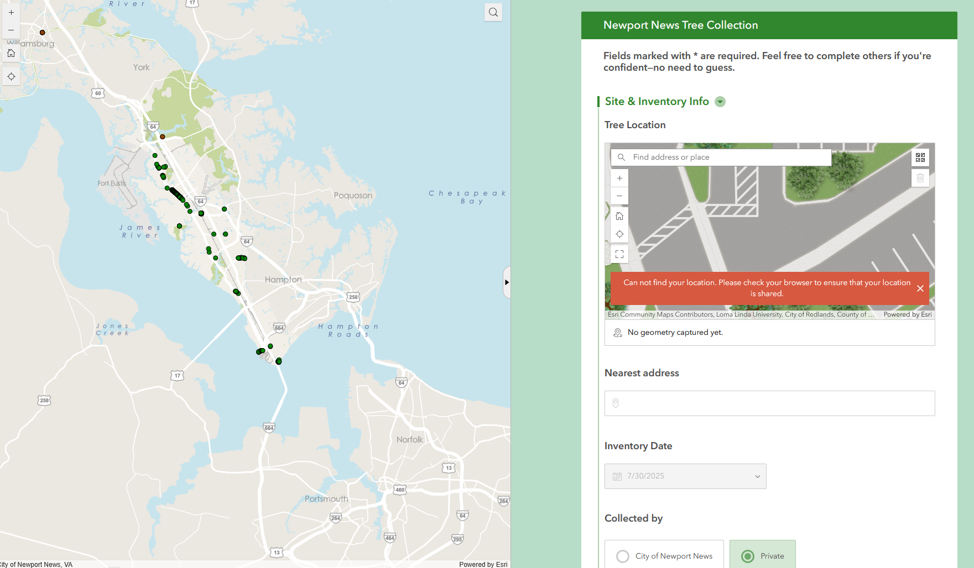
Task: Click the Hampton map label
Action: [283, 280]
